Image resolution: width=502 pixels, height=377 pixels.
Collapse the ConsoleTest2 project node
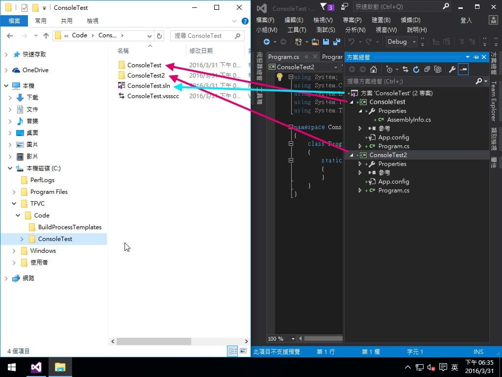pyautogui.click(x=351, y=155)
